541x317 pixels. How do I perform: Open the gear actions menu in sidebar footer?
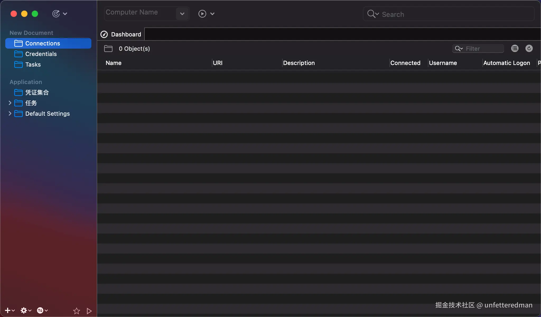pos(24,310)
